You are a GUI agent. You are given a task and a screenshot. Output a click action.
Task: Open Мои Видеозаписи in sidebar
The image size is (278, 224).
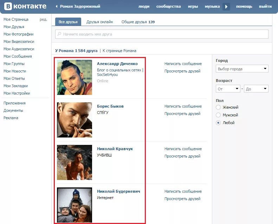pyautogui.click(x=19, y=41)
